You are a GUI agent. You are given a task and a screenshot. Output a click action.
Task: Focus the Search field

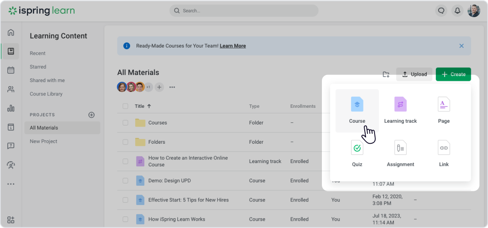(244, 11)
